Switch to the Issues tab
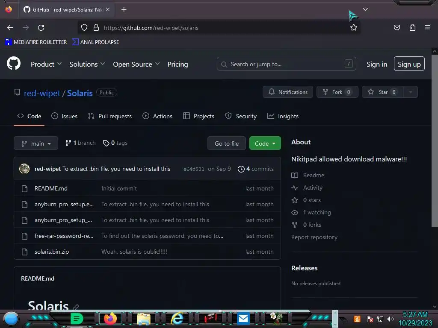 coord(65,116)
